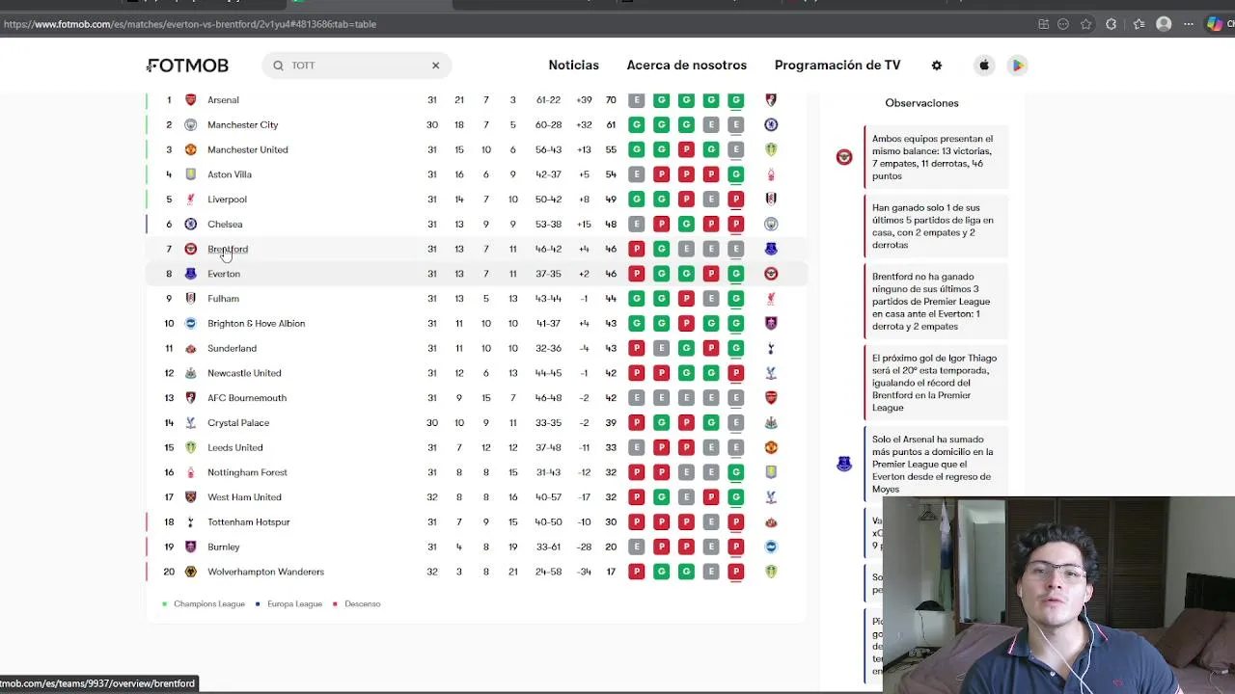Click the Chelsea crest in its row

[190, 225]
